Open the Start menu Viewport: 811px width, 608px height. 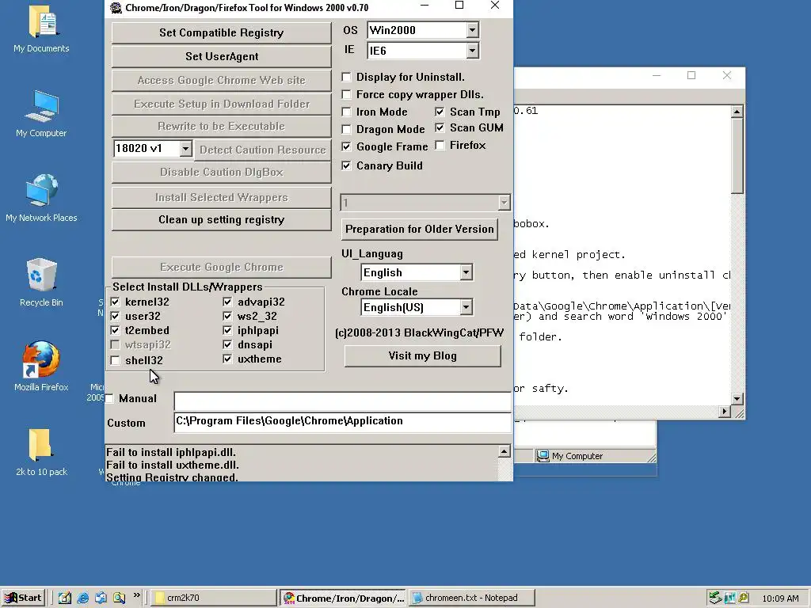(24, 598)
